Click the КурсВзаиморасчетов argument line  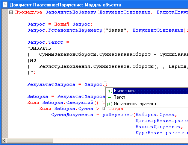point(162,133)
